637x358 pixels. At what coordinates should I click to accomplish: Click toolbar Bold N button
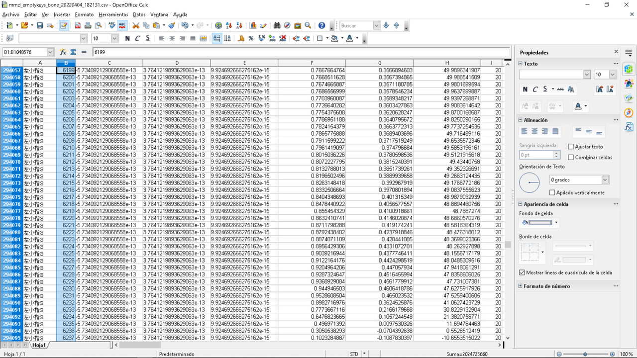point(127,38)
